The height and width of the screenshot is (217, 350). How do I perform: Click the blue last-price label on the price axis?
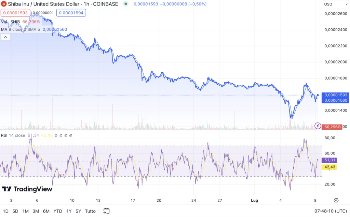pos(331,95)
